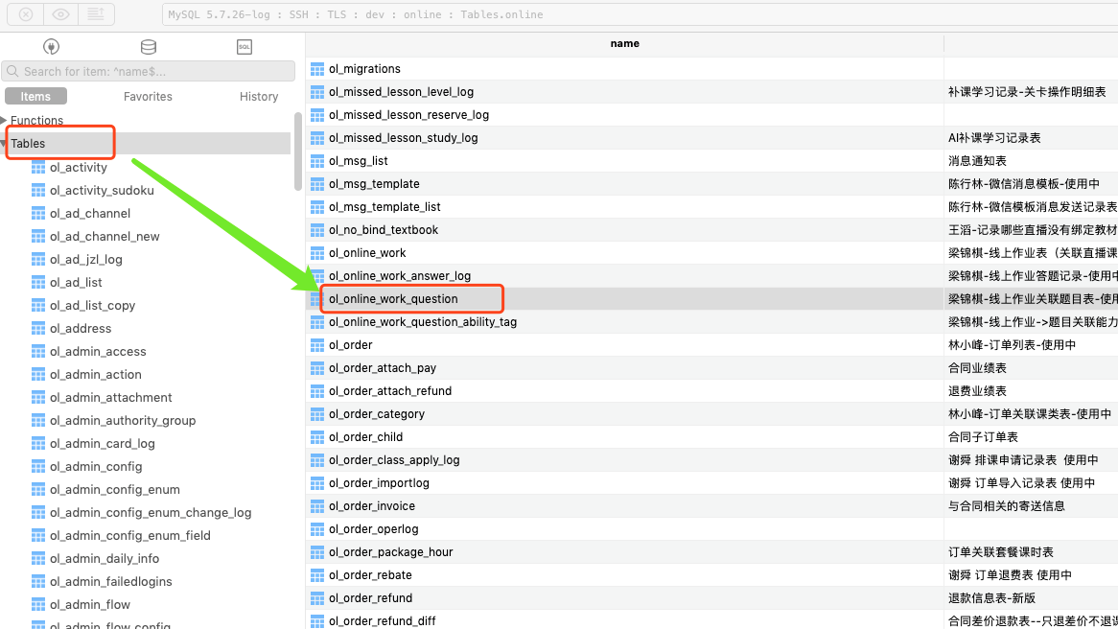
Task: Click table icon beside ol_migrations
Action: click(317, 69)
